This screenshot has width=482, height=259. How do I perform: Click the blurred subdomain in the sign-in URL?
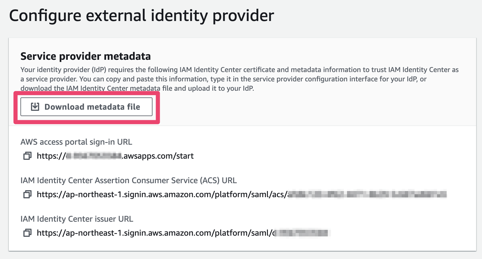click(x=94, y=156)
